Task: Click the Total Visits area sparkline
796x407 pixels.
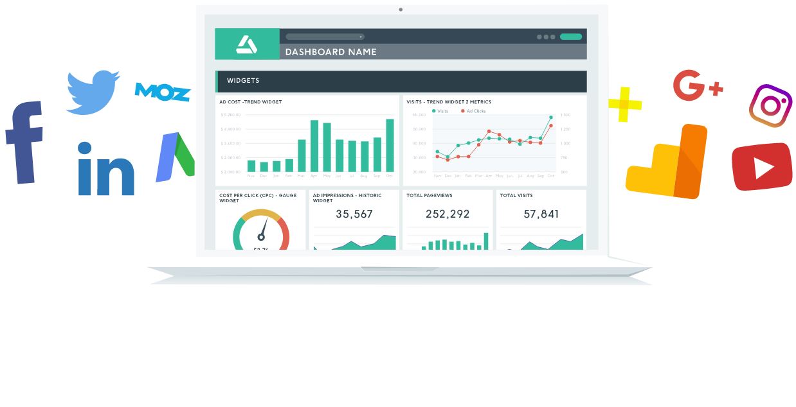Action: pos(542,242)
